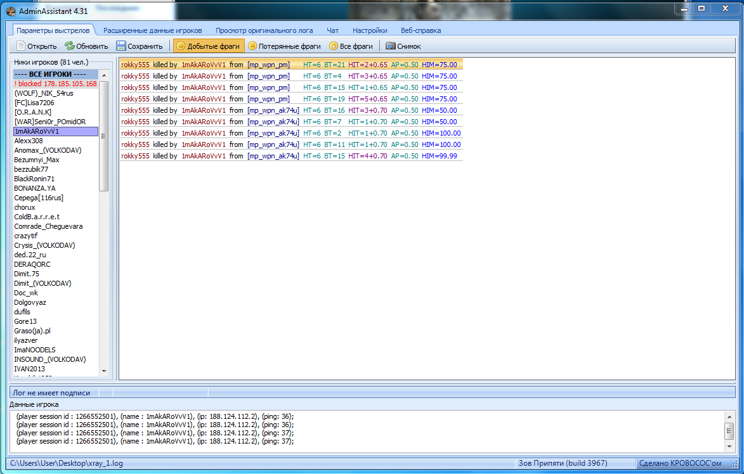Screen dimensions: 744x474
Task: Select player ImaNOODELS
Action: click(x=56, y=350)
